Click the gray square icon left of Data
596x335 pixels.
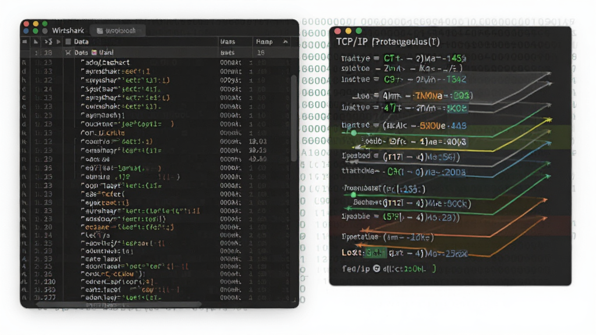[69, 41]
